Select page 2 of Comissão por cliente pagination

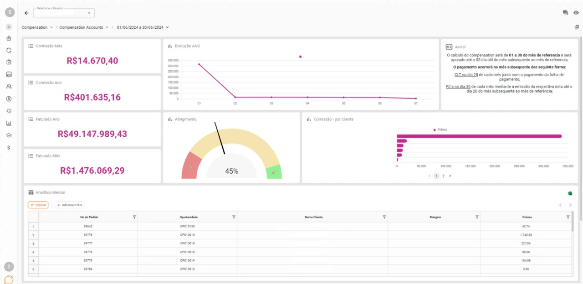click(x=443, y=176)
